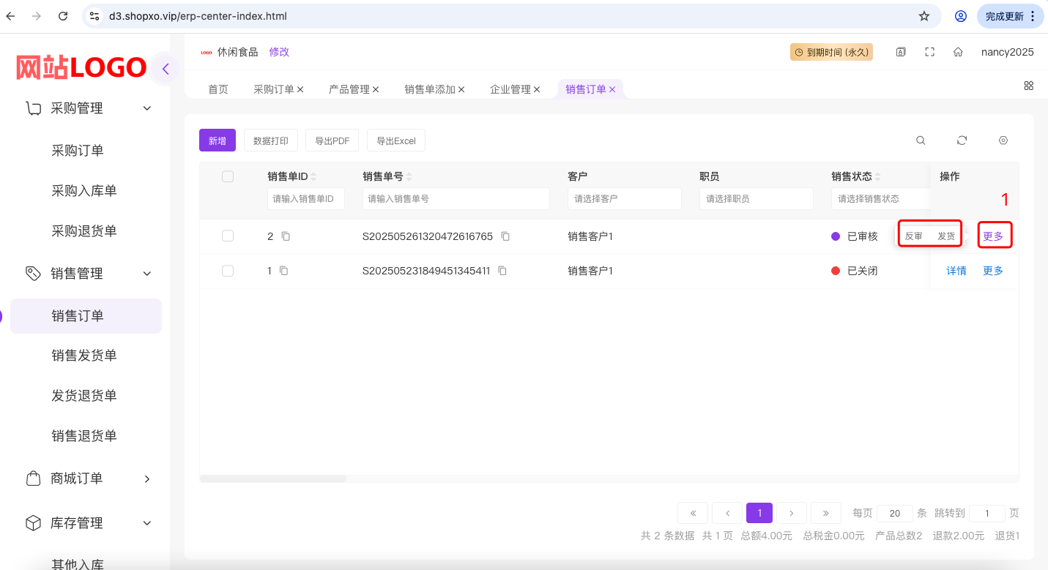Image resolution: width=1048 pixels, height=570 pixels.
Task: Sort by 销售单号 column
Action: 409,176
